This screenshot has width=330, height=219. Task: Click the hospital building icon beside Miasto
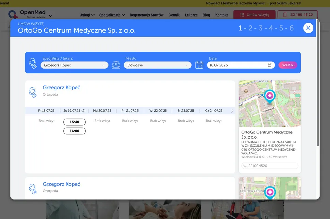tap(116, 65)
